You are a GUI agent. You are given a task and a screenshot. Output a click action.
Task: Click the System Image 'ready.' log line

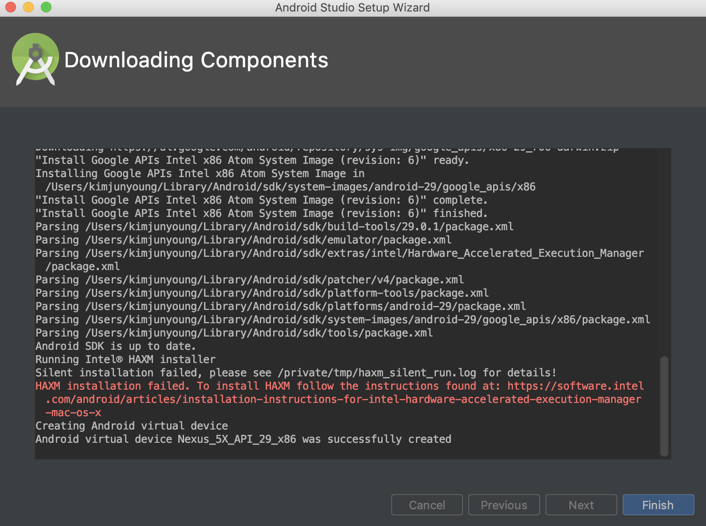click(x=252, y=160)
